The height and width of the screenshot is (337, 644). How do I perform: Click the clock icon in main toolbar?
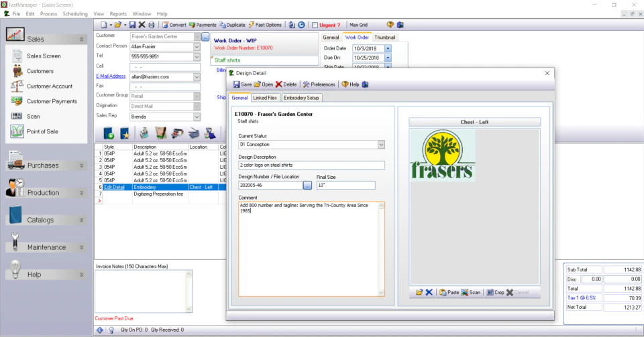301,25
